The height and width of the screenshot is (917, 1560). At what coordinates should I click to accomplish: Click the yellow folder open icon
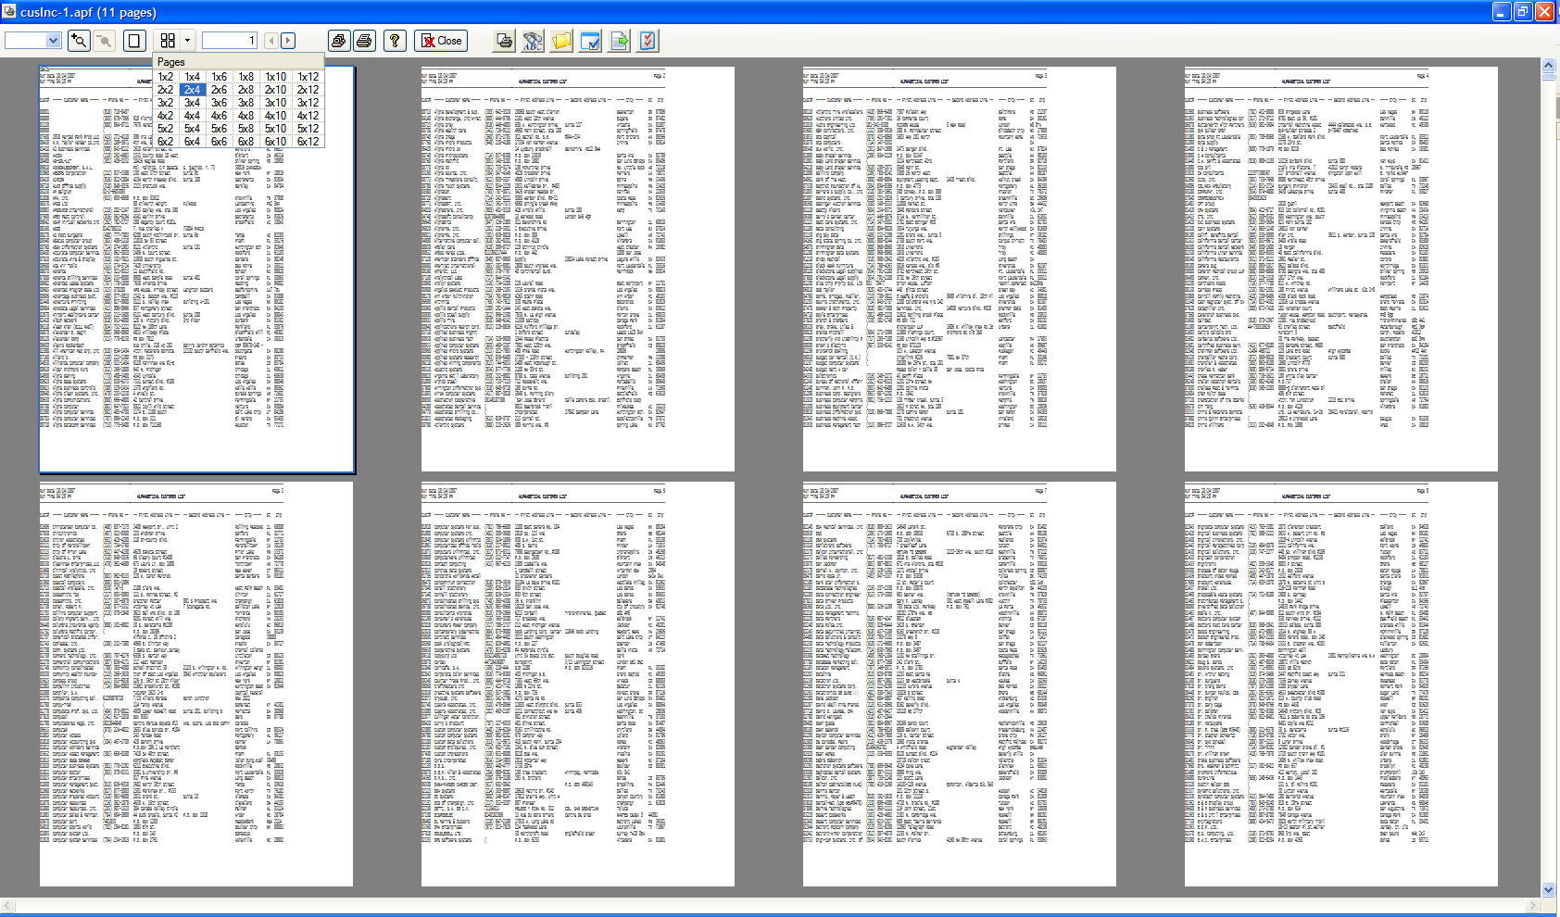[561, 41]
